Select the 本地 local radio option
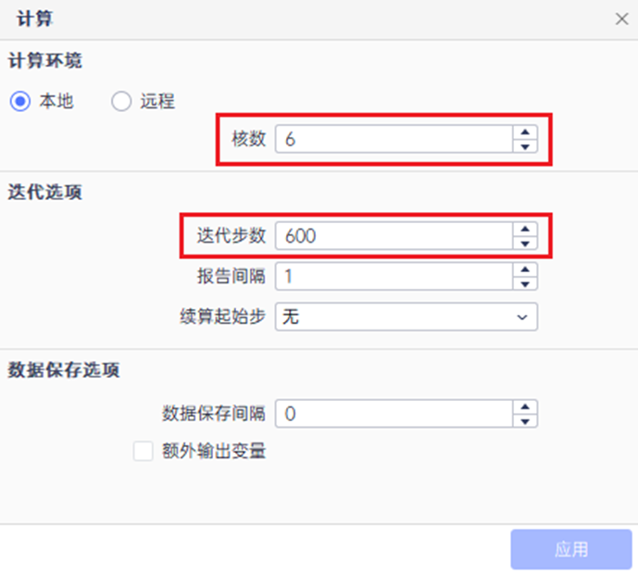 point(20,102)
